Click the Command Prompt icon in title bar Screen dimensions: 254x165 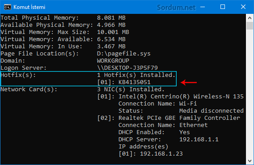pos(8,7)
